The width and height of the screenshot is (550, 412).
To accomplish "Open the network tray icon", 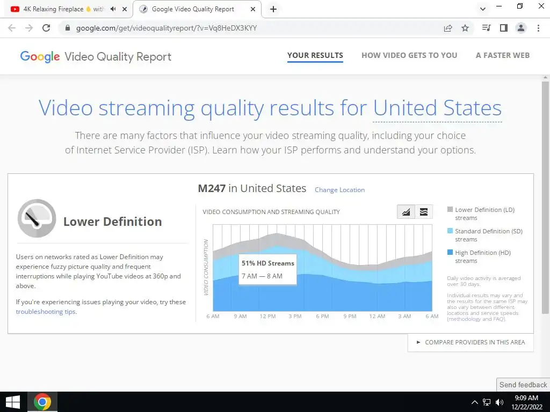I will click(487, 402).
